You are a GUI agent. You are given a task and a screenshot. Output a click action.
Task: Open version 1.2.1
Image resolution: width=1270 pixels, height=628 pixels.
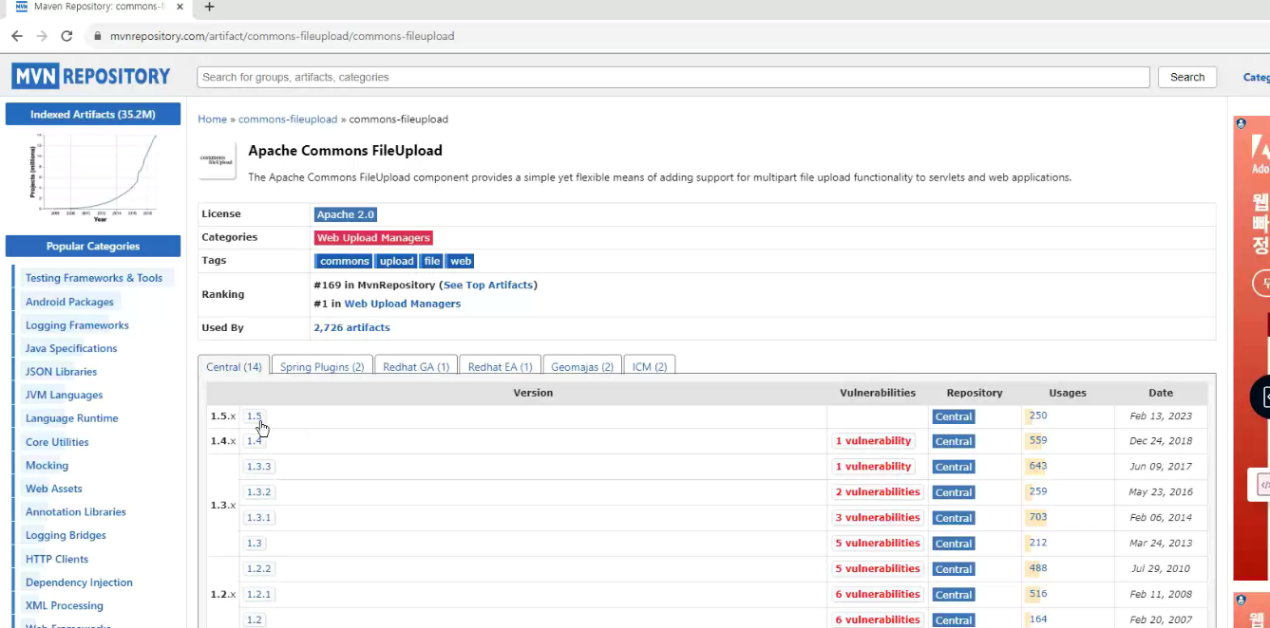tap(258, 595)
